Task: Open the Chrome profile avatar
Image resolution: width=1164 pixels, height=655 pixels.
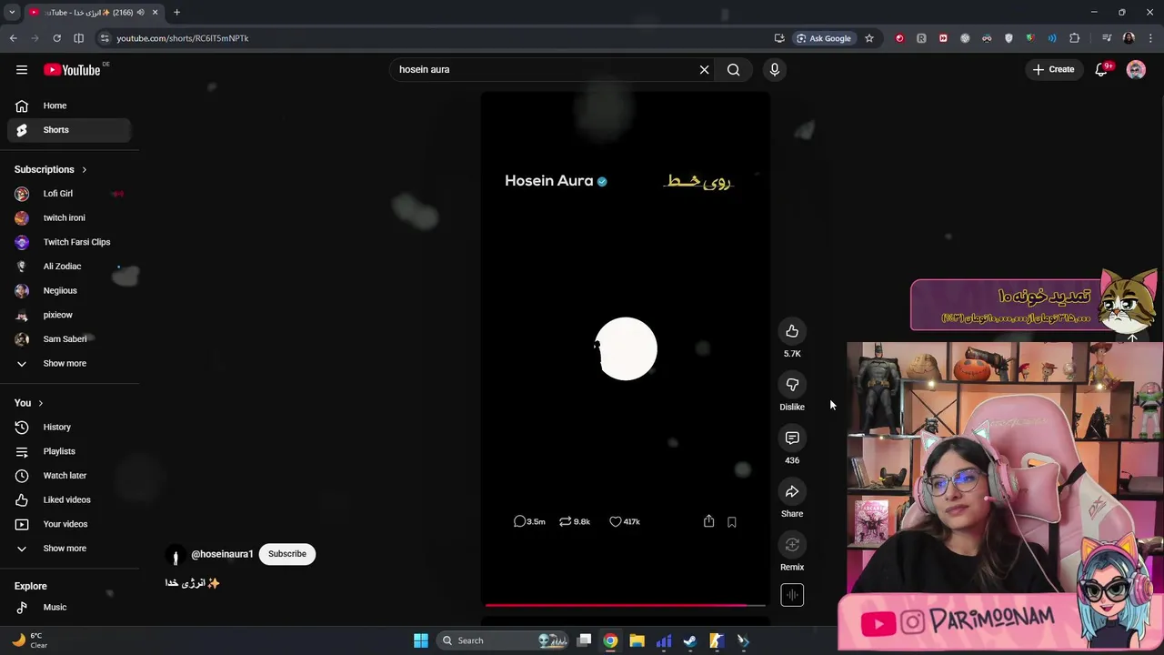Action: click(1129, 38)
